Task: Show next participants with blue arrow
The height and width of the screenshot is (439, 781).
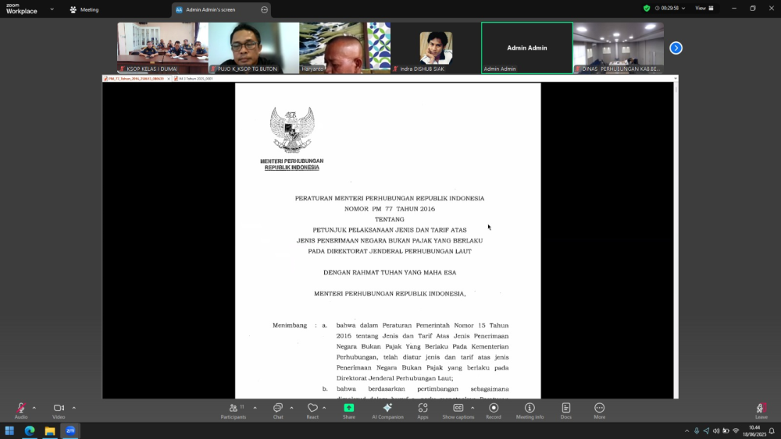Action: click(x=676, y=48)
